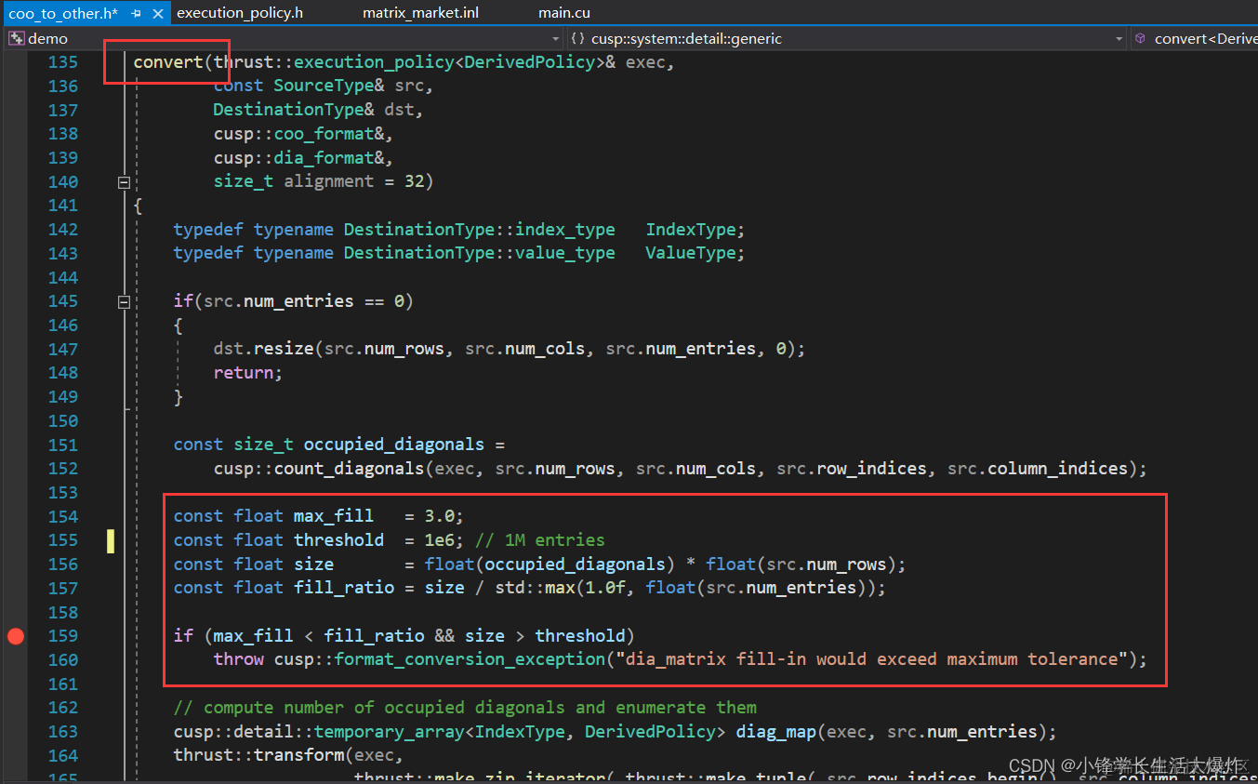This screenshot has height=784, width=1258.
Task: Click the comment on line 162
Action: [x=465, y=708]
